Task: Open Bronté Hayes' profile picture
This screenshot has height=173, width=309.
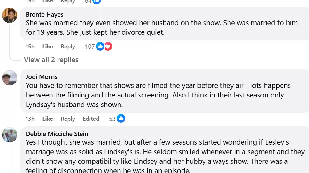Action: click(10, 15)
